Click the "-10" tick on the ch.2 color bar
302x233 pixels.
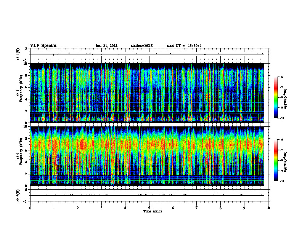[x=282, y=181]
